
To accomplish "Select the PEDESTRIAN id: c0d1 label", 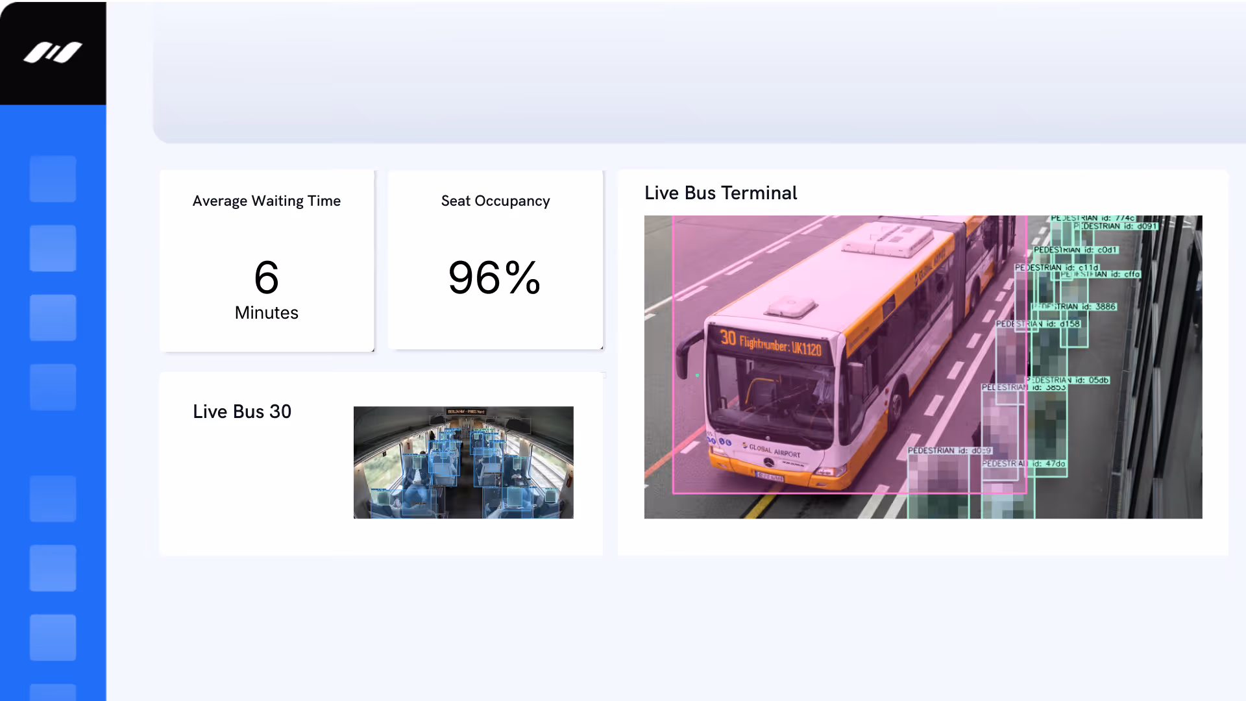I will (1075, 250).
